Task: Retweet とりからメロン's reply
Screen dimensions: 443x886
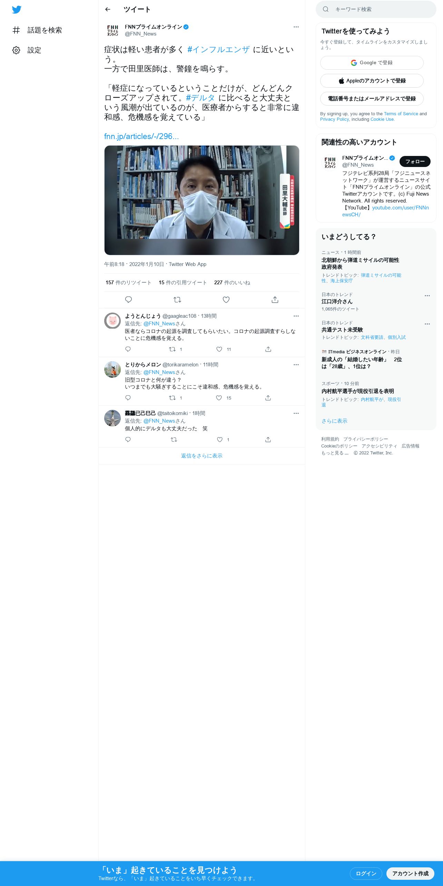Action: (x=172, y=398)
